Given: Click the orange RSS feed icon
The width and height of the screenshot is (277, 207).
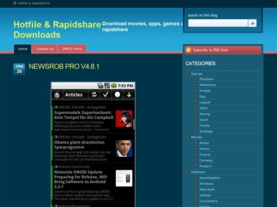Looking at the screenshot, I should tap(188, 50).
